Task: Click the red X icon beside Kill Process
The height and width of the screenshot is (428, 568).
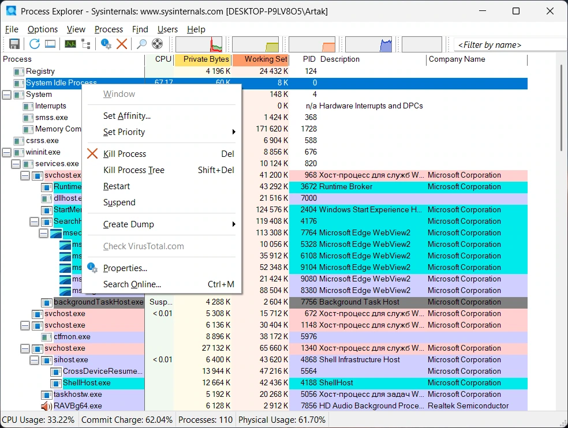Action: pyautogui.click(x=92, y=153)
